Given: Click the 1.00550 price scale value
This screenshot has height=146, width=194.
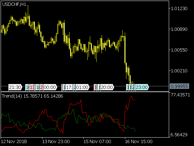Looking at the screenshot, I should 179,50.
